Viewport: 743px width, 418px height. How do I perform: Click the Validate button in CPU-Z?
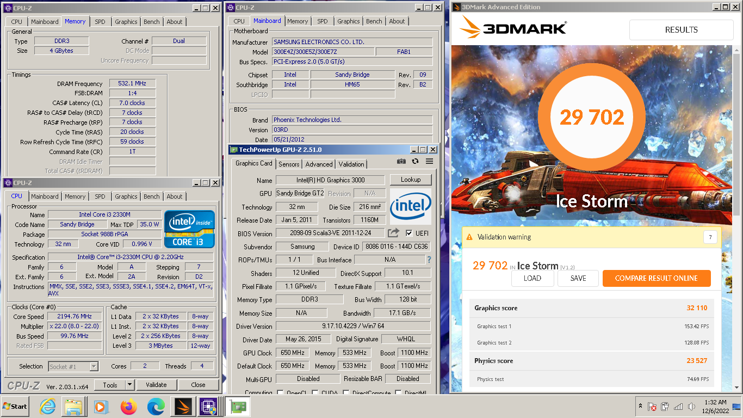point(156,385)
